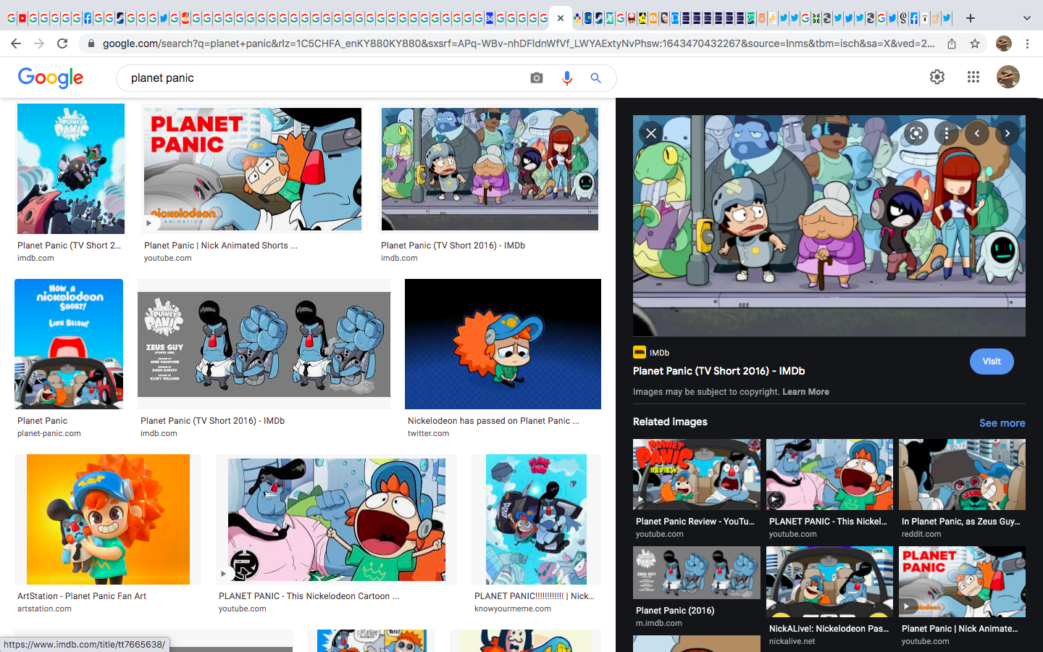Open preview image more options menu
This screenshot has height=652, width=1043.
[x=947, y=133]
